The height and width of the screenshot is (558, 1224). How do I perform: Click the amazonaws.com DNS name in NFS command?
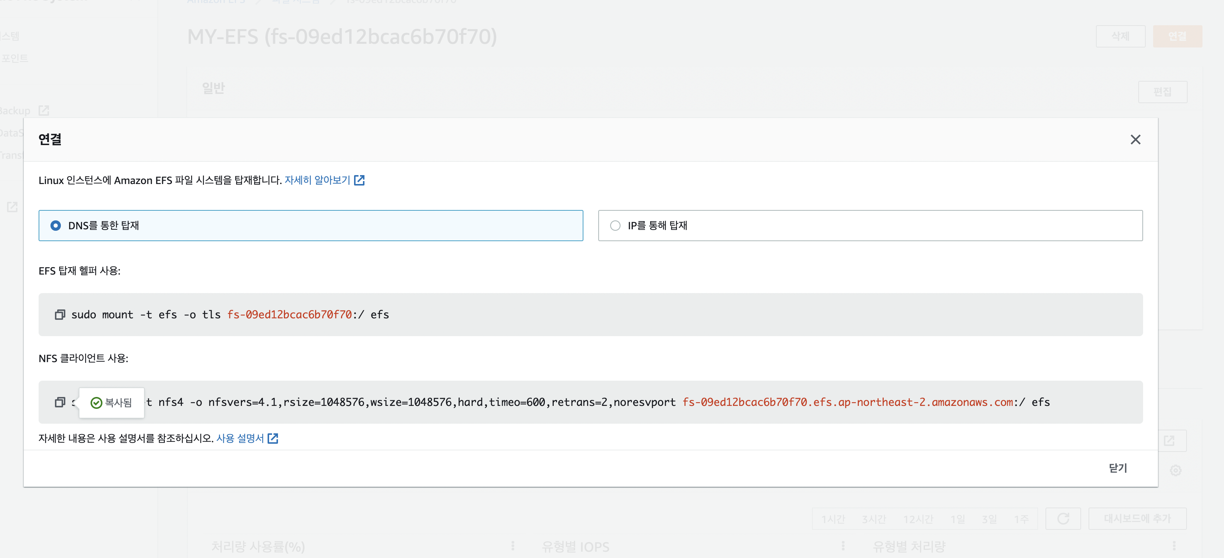point(847,402)
